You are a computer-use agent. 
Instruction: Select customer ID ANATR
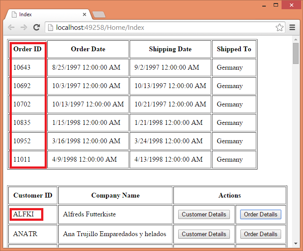[25, 234]
